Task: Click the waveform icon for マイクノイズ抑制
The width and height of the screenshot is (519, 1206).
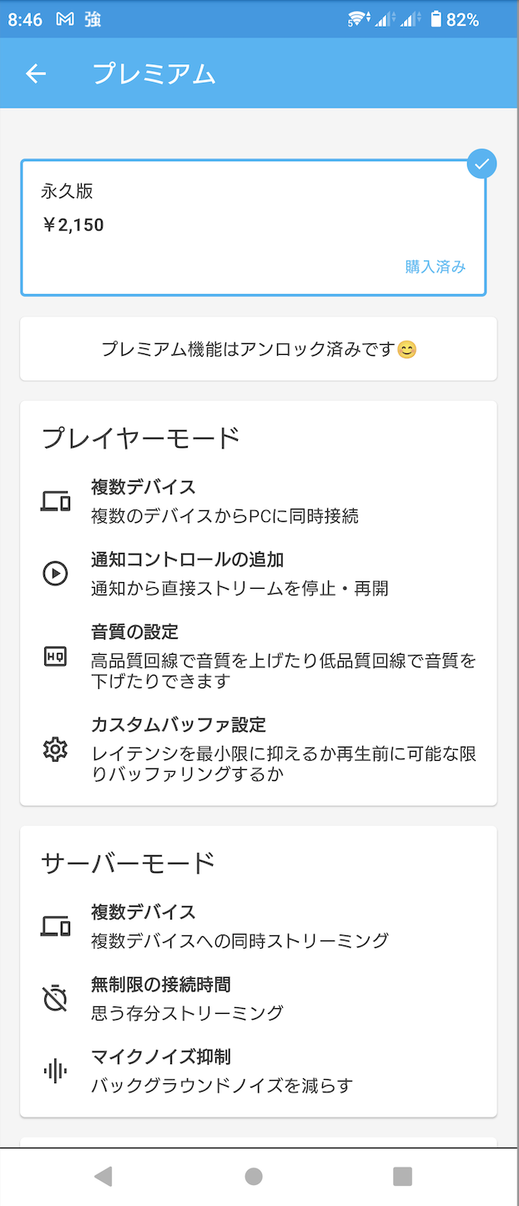Action: click(x=55, y=1072)
